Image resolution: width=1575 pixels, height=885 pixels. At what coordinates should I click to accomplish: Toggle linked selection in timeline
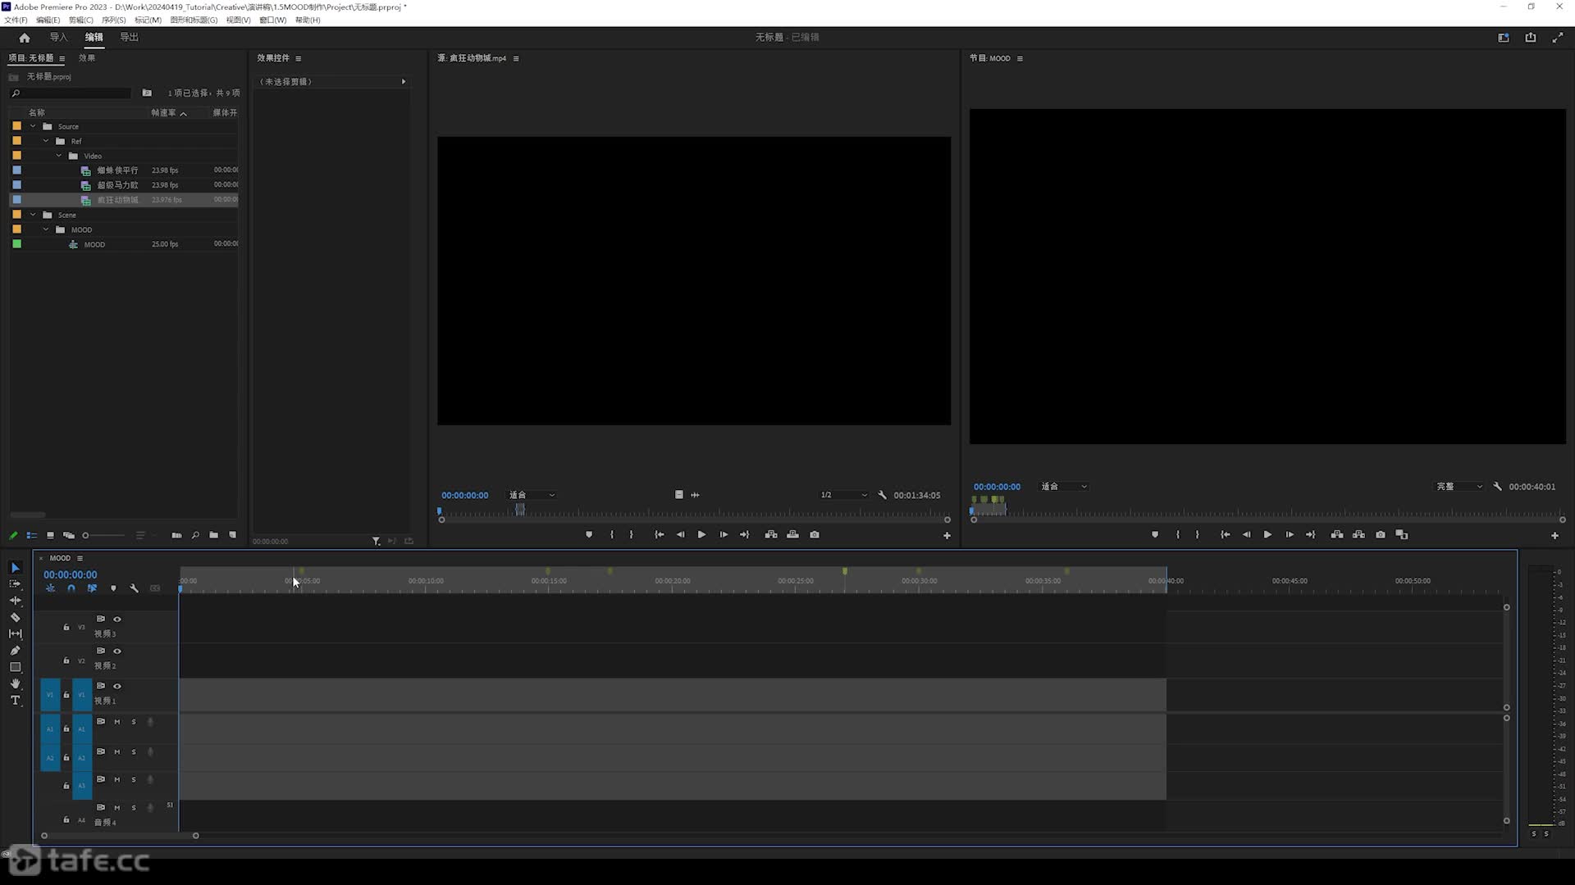coord(92,588)
